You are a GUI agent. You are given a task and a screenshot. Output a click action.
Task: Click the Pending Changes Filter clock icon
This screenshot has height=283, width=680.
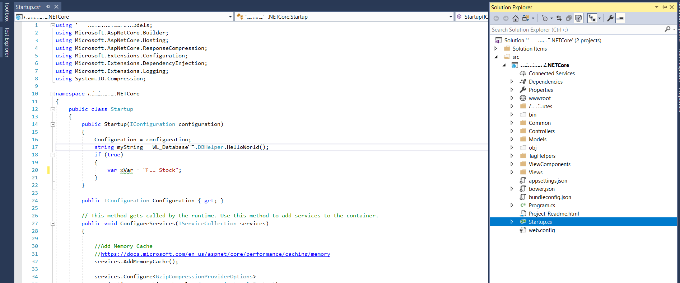[545, 18]
